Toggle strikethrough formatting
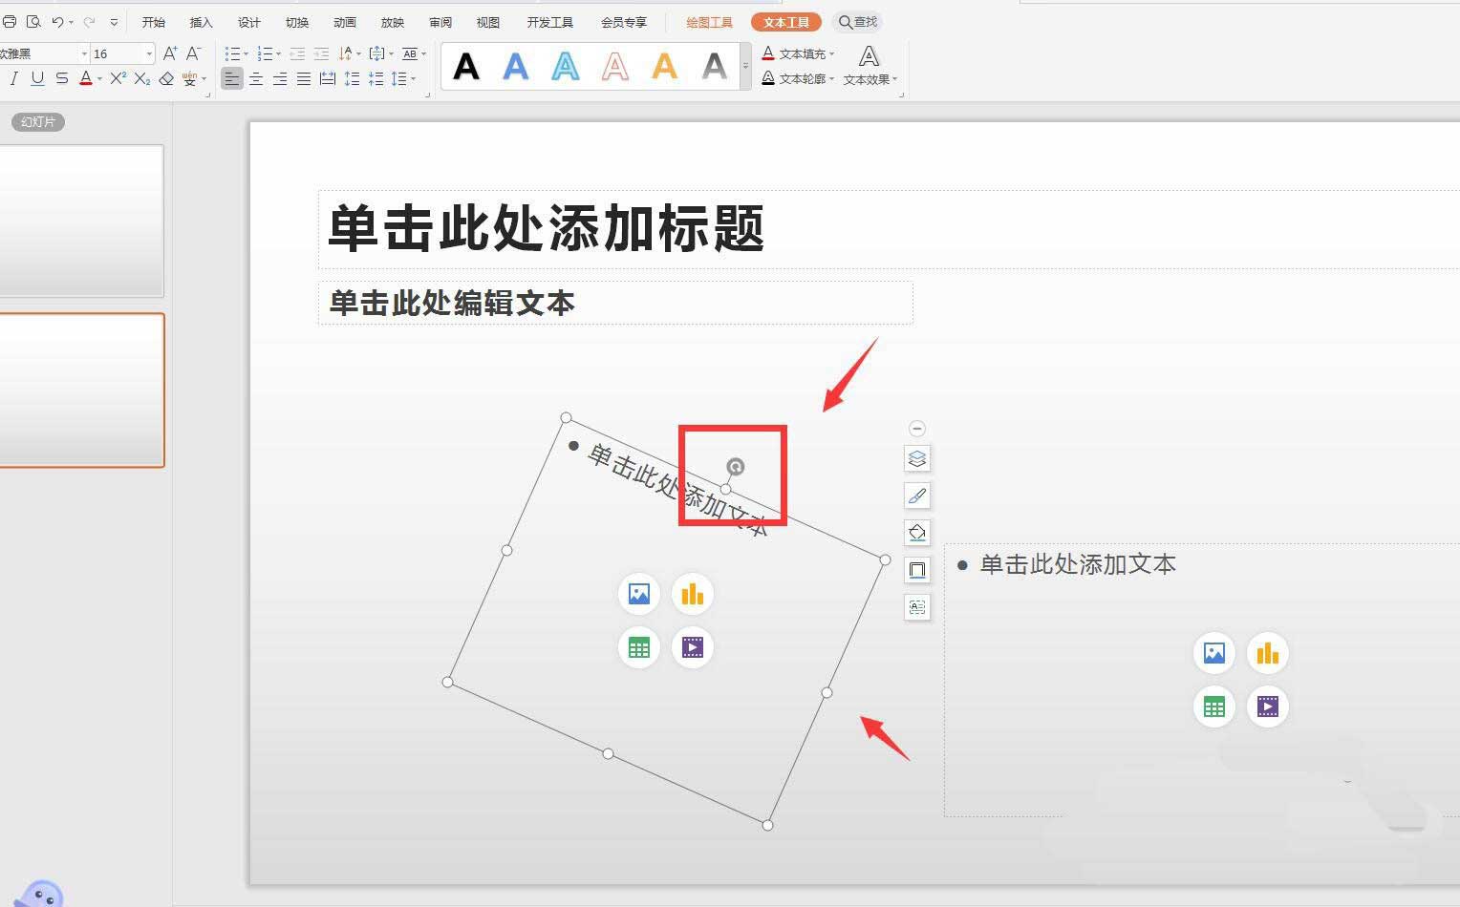 (x=60, y=78)
